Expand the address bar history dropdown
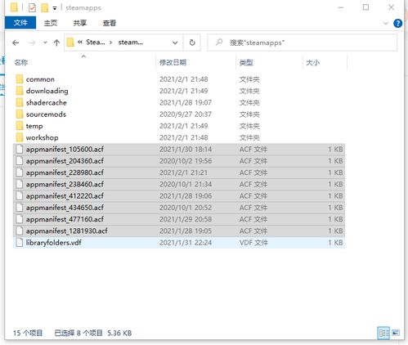Screen dimensions: 408x345 coord(175,43)
